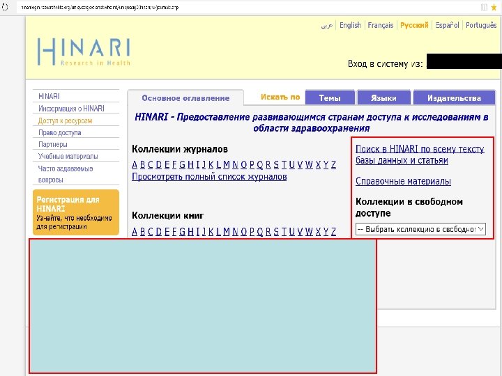This screenshot has width=502, height=376.
Task: Expand the Выбрать коллекцию в свободном доступе dropdown
Action: point(420,229)
